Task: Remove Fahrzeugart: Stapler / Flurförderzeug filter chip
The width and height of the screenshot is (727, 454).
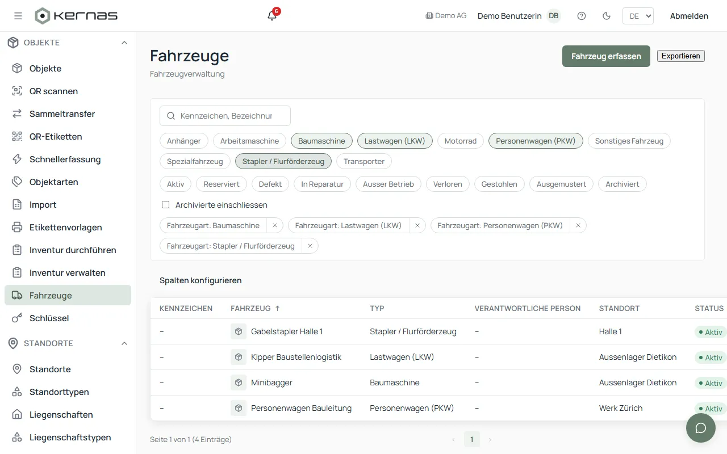Action: [x=310, y=246]
